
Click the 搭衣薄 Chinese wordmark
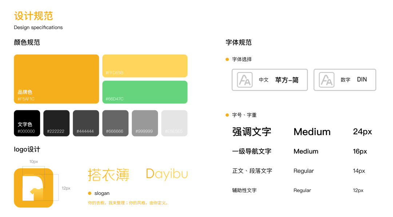(x=108, y=175)
